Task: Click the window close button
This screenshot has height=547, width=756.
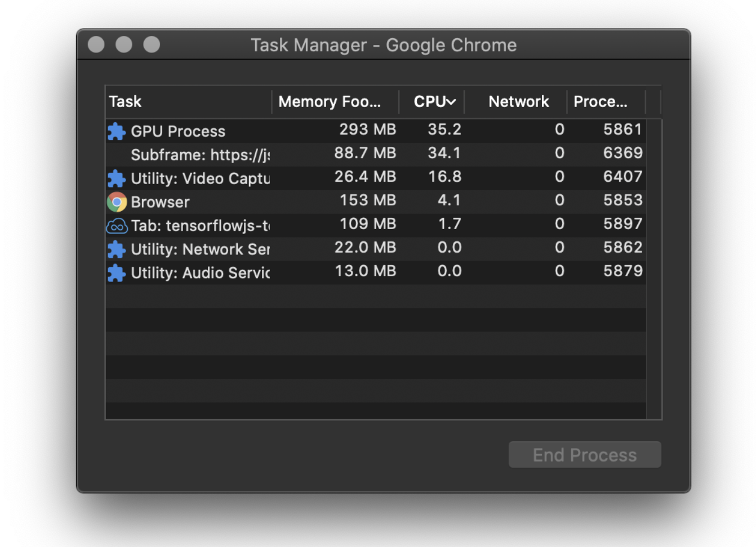Action: [x=96, y=44]
